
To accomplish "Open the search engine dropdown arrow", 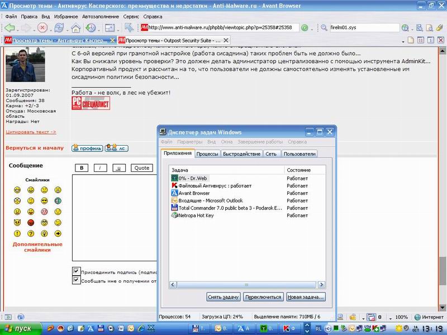I will (x=412, y=30).
